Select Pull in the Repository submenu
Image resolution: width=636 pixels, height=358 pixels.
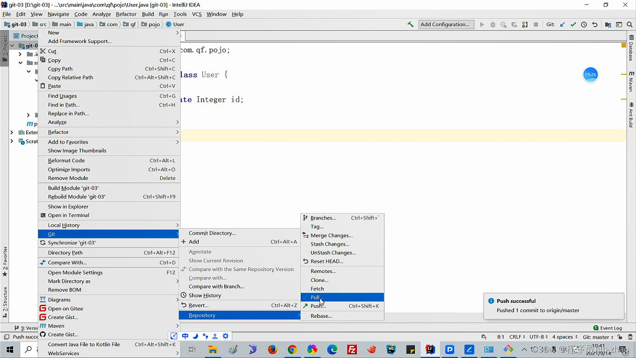click(x=343, y=297)
